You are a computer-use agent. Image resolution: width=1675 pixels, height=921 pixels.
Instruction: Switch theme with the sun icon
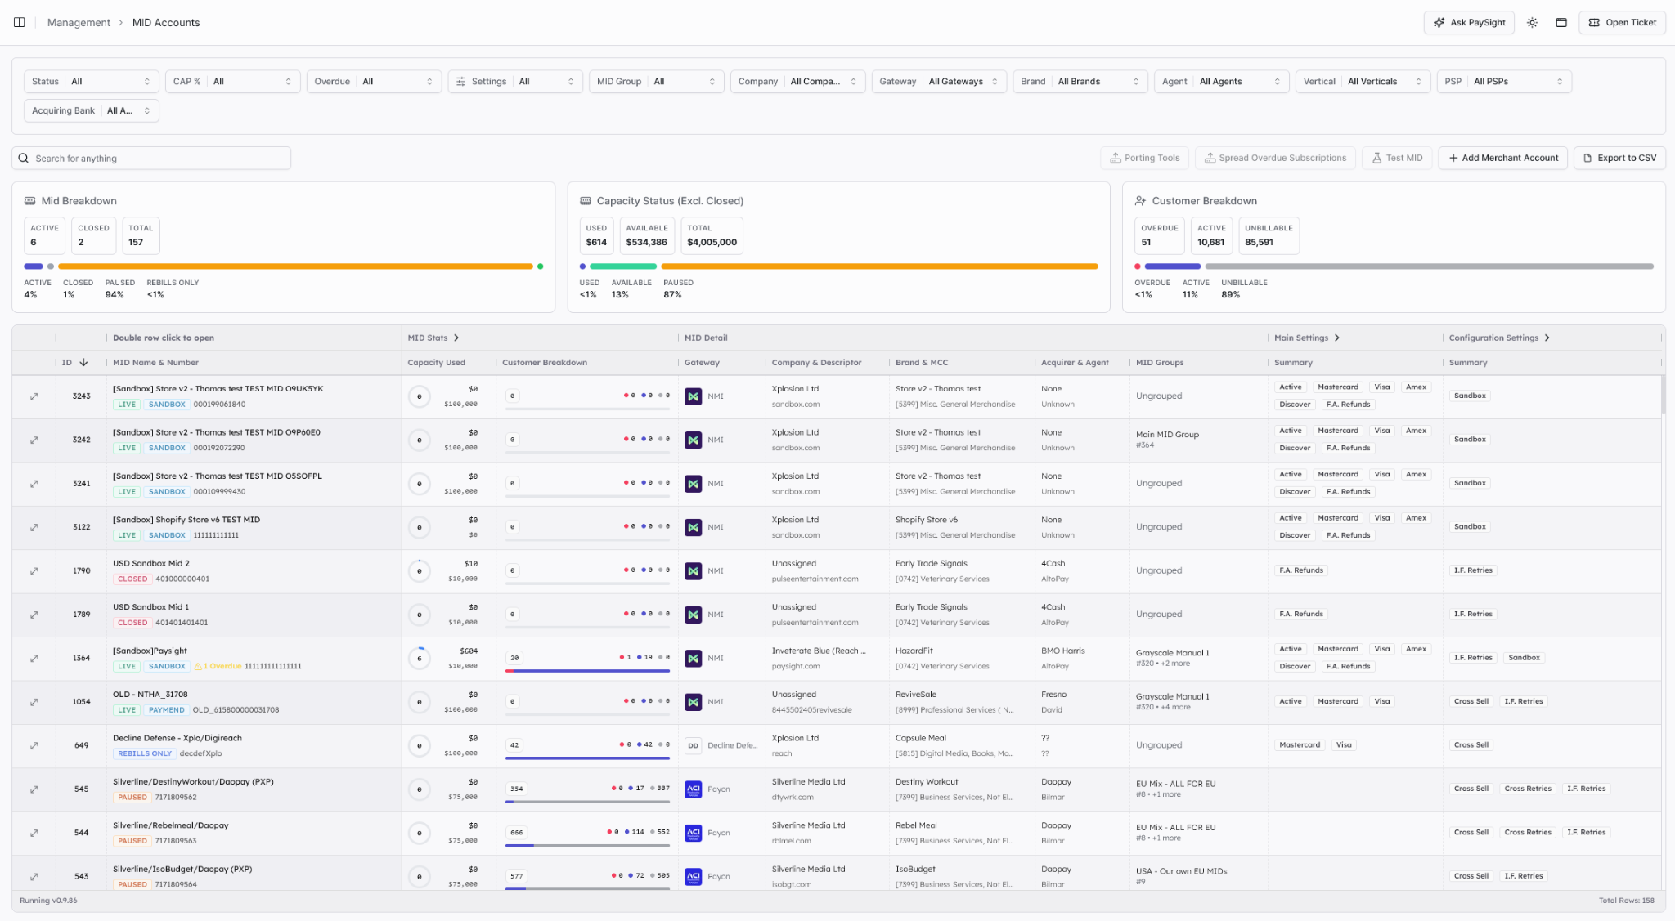[1532, 22]
